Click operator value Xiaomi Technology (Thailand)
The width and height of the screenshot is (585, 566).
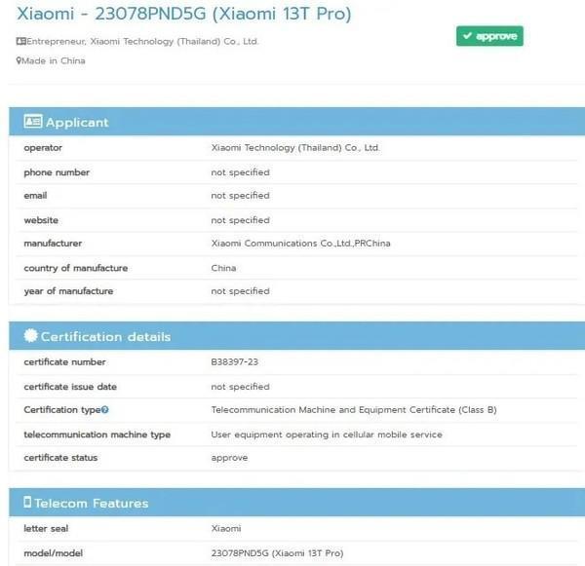295,148
